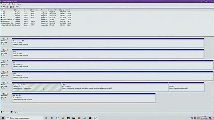Select the Reservado pelo Sis... list row
This screenshot has height=120, width=214.
(x=36, y=25)
